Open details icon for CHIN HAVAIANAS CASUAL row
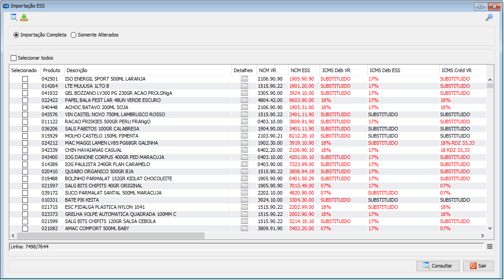The image size is (504, 280). (244, 150)
